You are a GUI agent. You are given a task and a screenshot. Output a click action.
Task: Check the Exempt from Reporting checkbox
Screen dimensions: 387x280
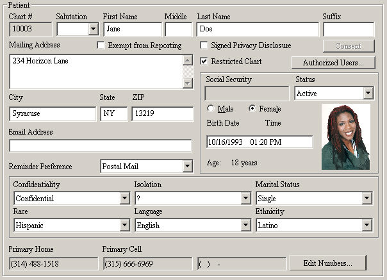101,45
